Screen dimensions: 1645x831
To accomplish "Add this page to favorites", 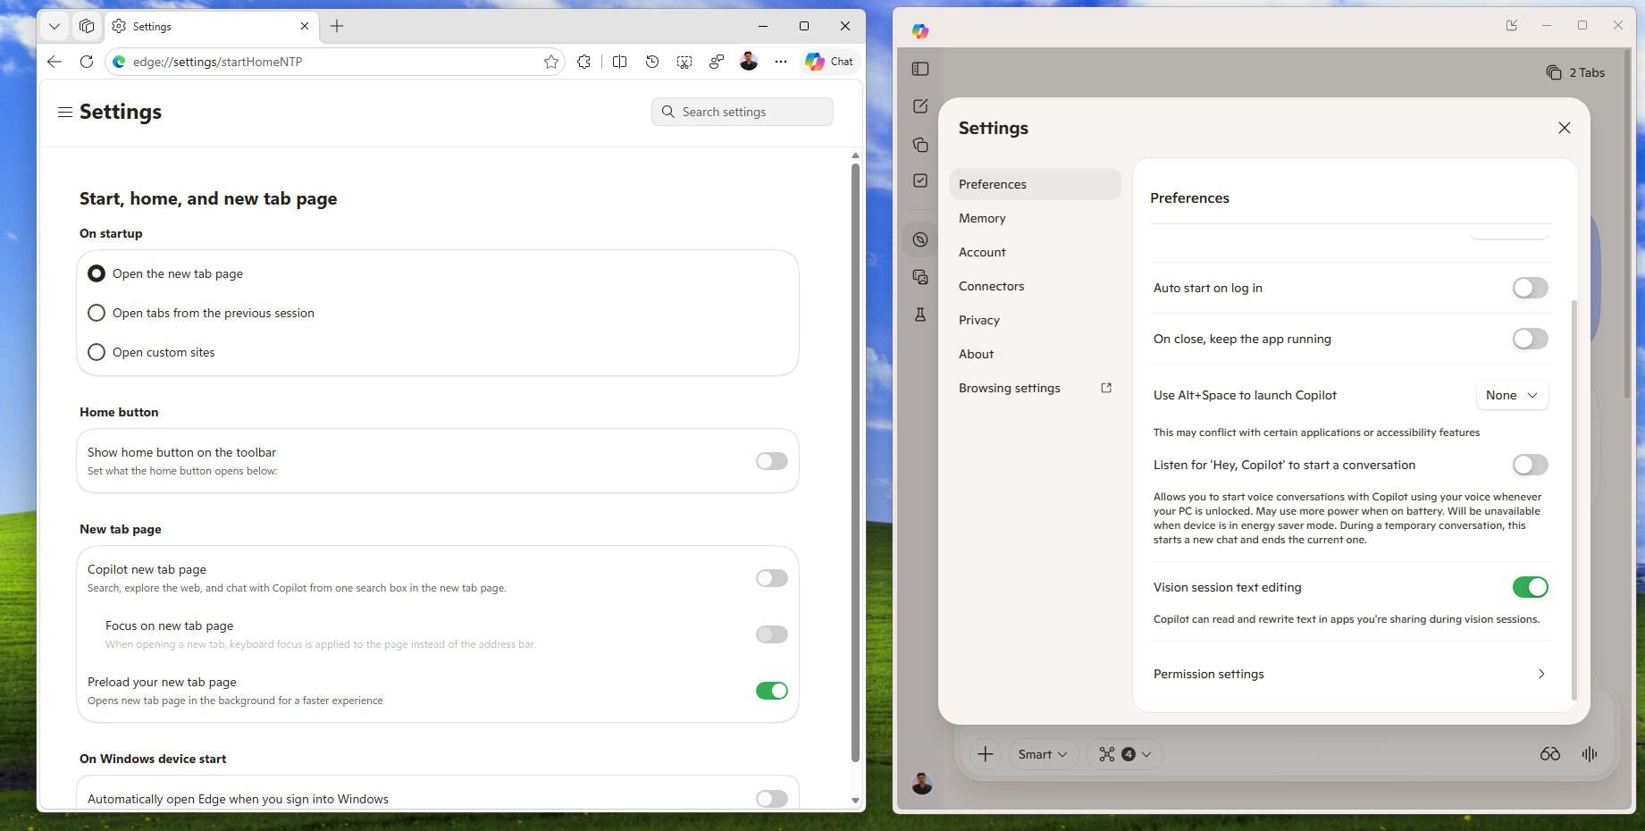I will point(551,61).
